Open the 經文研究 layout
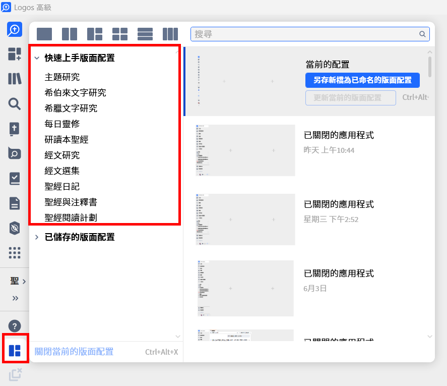Image resolution: width=447 pixels, height=386 pixels. [62, 155]
